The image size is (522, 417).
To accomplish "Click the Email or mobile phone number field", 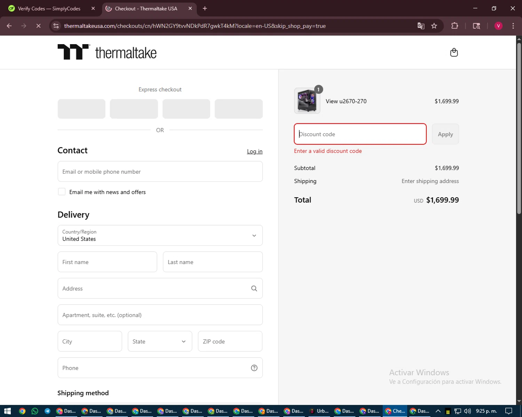I will 160,171.
